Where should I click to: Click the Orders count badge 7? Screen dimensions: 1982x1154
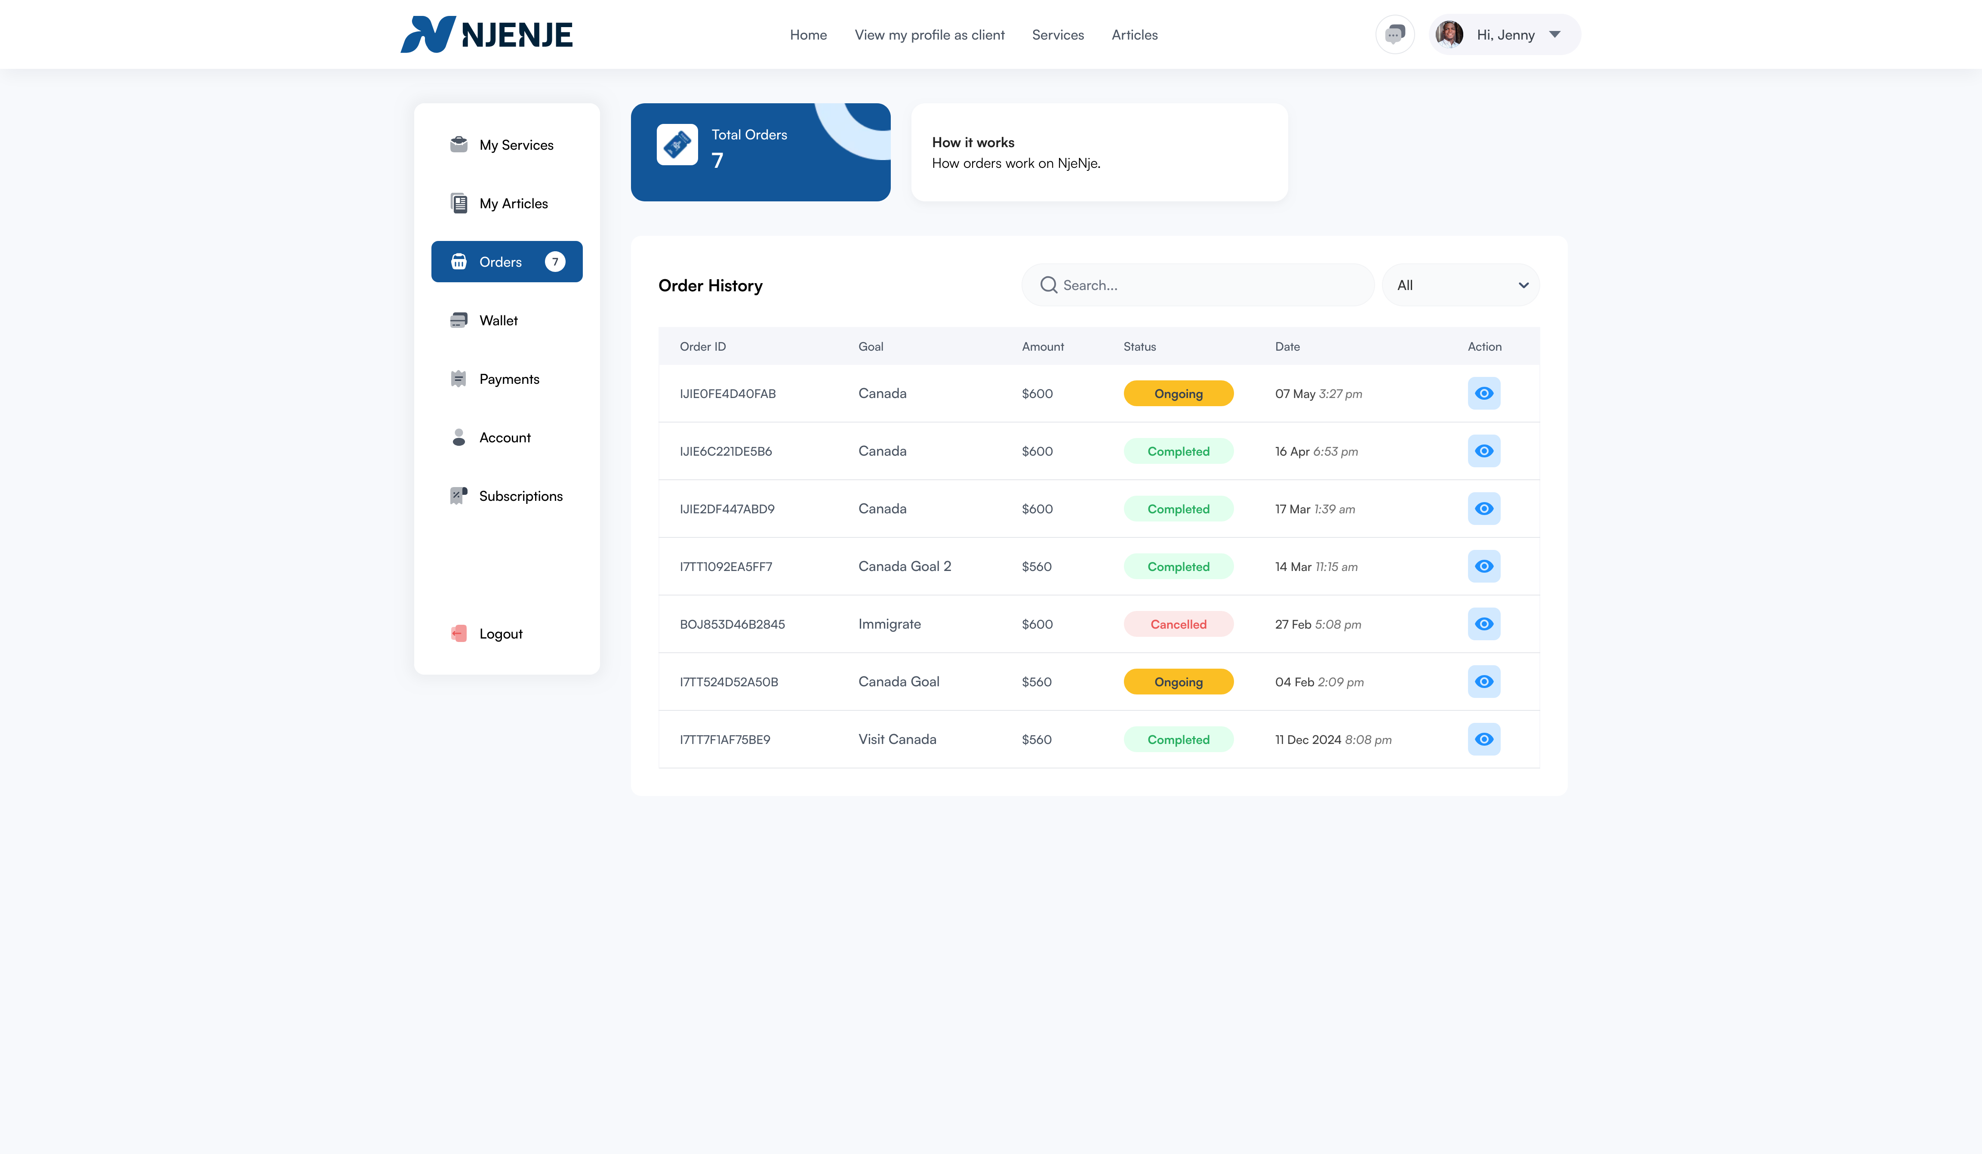click(555, 262)
